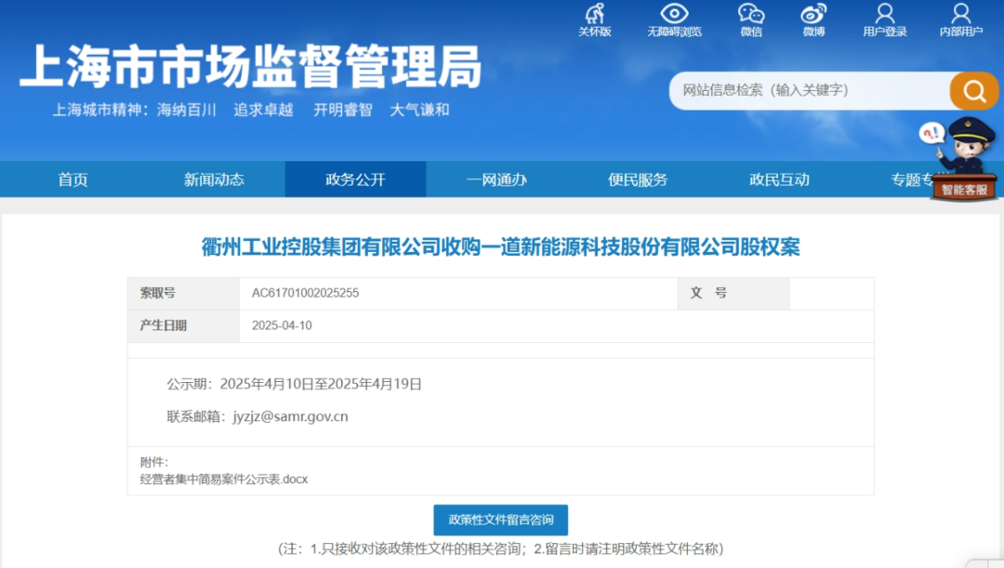Click the 衢州工业控股集团 case title heading
The image size is (1004, 568).
tap(501, 246)
